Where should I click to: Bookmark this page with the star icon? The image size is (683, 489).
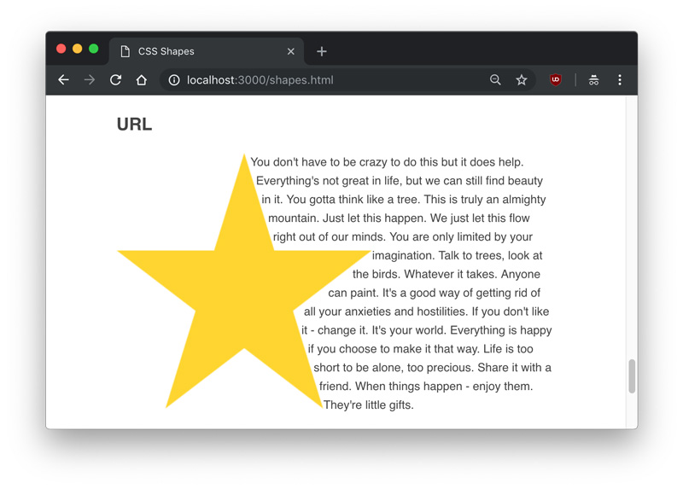coord(521,80)
